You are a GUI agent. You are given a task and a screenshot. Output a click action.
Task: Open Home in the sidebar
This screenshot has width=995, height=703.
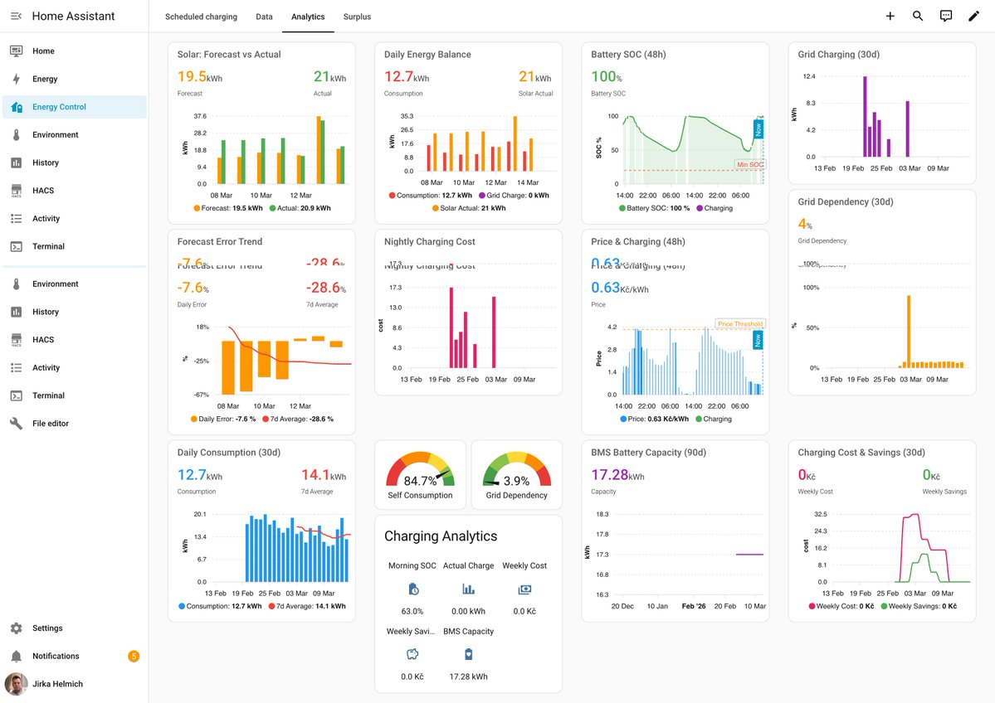click(x=74, y=51)
